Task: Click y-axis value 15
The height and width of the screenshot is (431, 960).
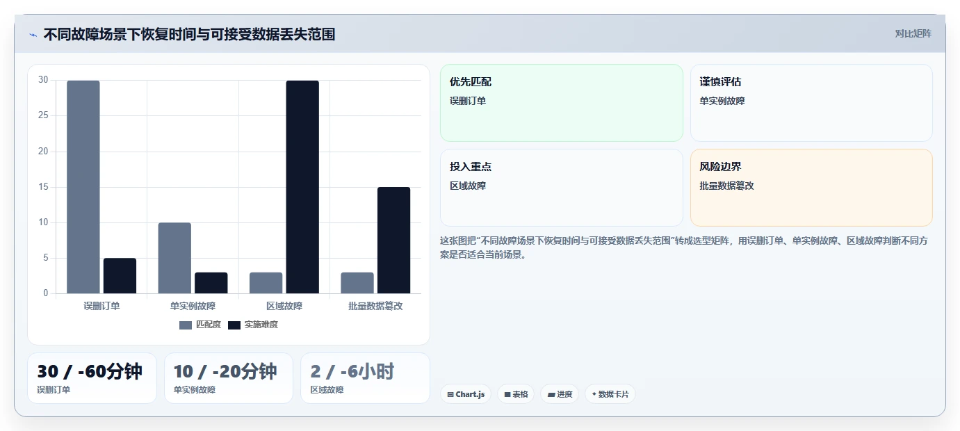Action: pyautogui.click(x=43, y=187)
